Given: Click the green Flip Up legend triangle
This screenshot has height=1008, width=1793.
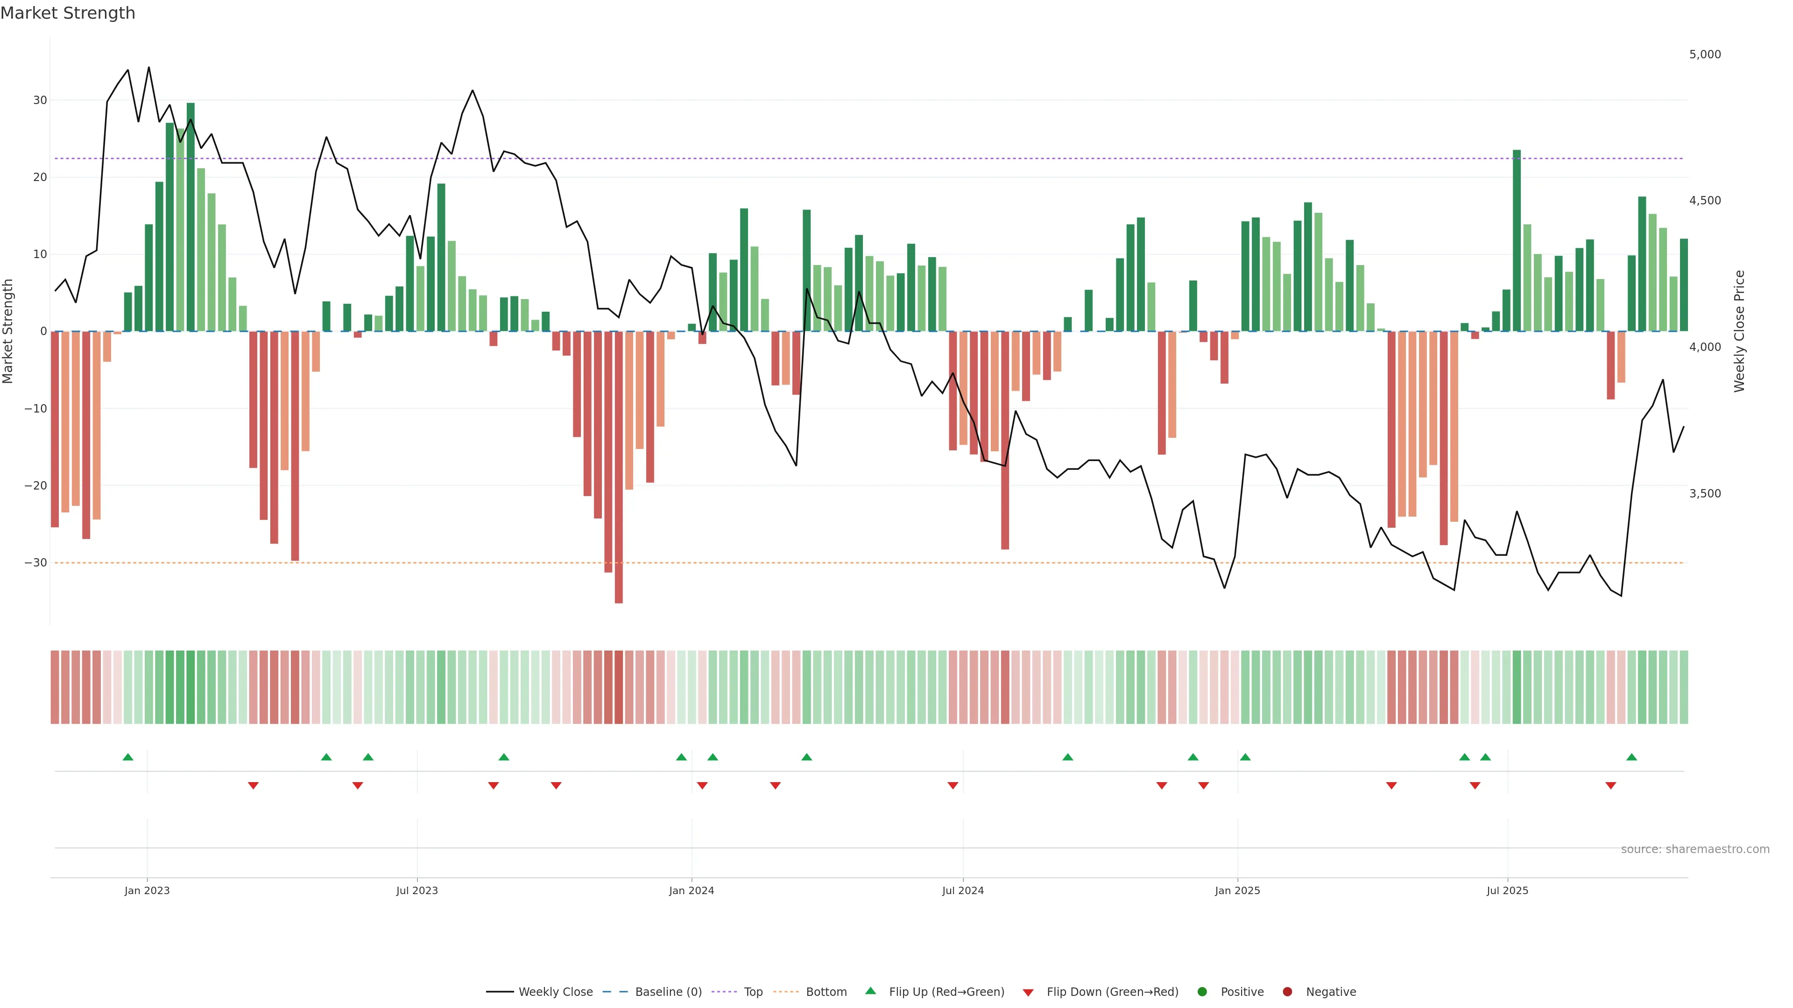Looking at the screenshot, I should [870, 991].
